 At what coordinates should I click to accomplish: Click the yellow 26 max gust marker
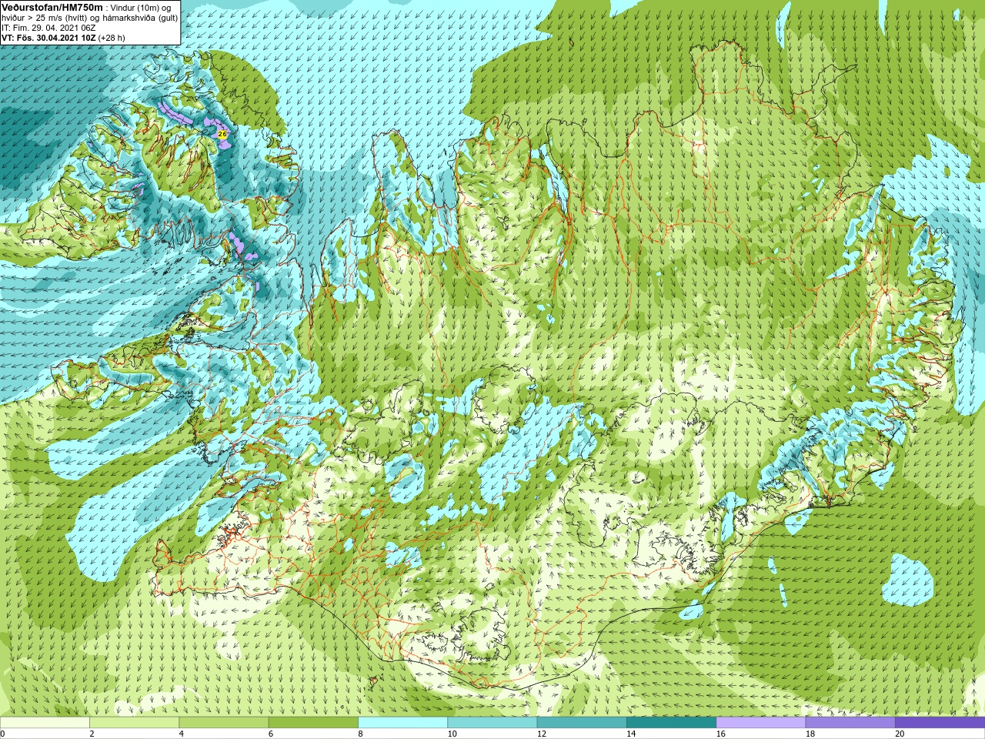(x=222, y=134)
